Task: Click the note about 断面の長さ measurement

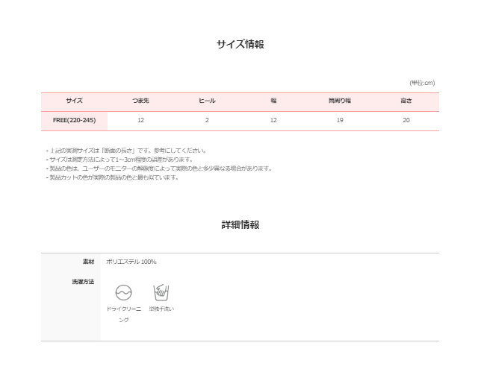Action: [126, 151]
